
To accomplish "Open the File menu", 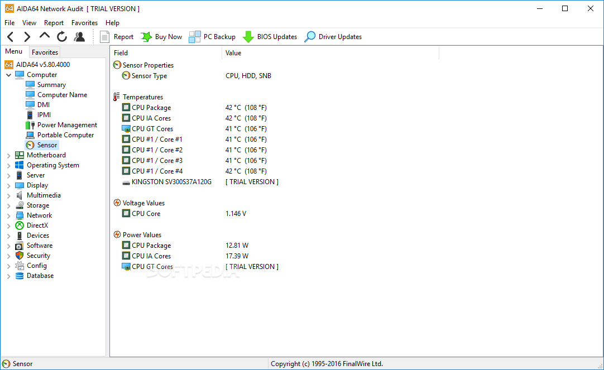I will coord(9,23).
